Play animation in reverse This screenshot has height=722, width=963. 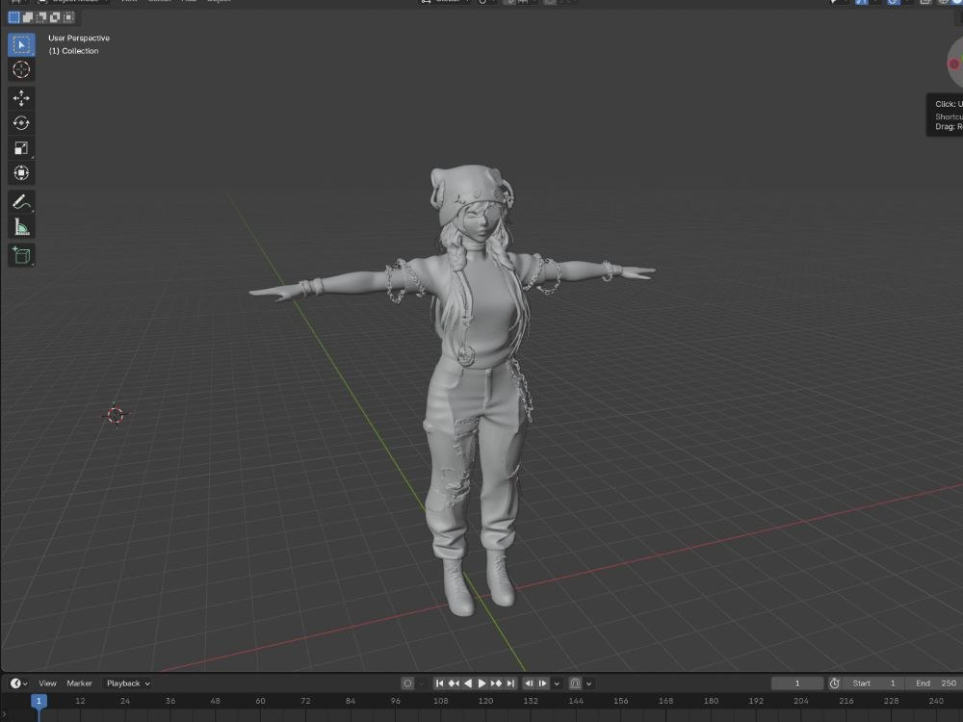[468, 683]
